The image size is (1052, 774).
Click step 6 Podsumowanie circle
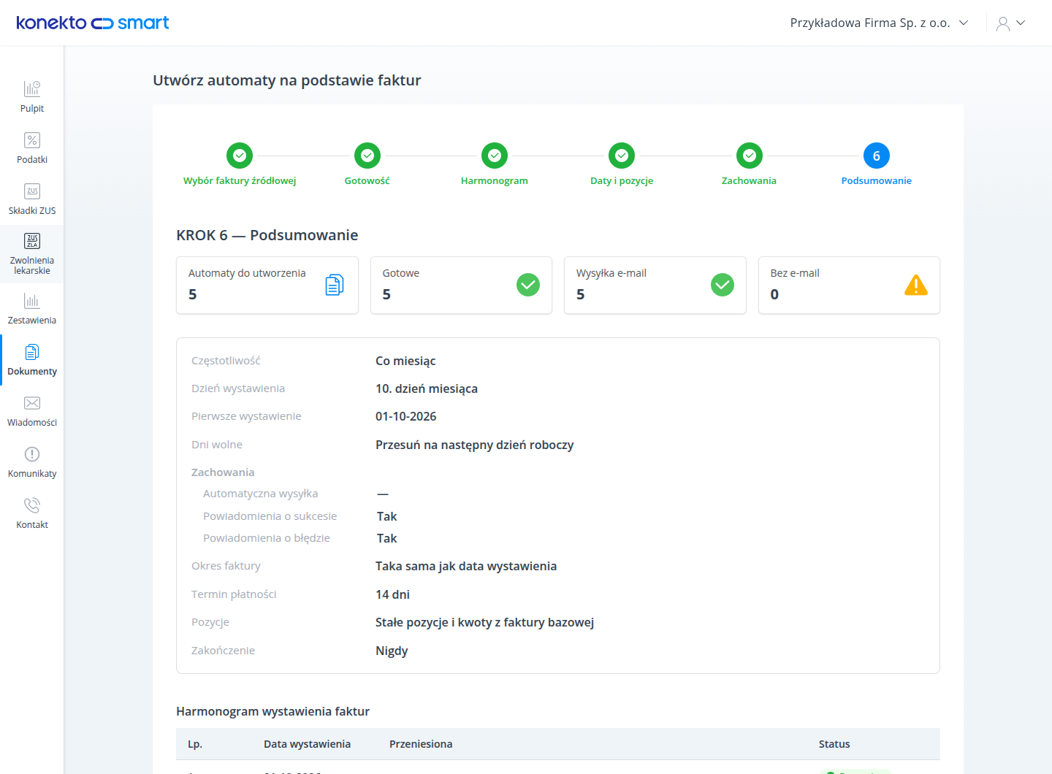click(877, 156)
